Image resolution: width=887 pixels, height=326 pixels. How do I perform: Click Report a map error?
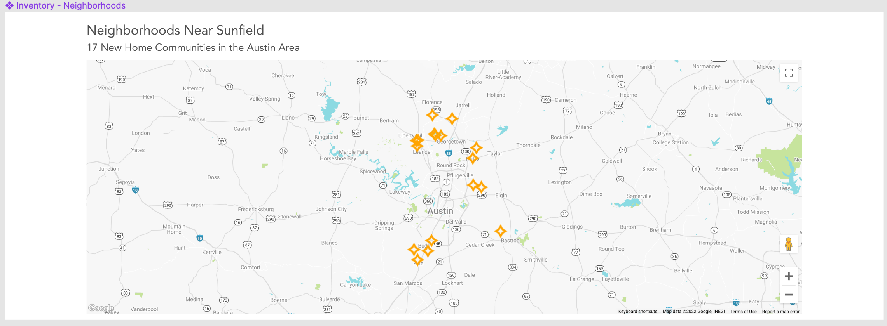click(x=780, y=312)
